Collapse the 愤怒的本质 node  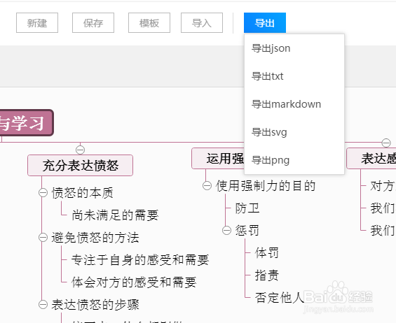pyautogui.click(x=43, y=193)
